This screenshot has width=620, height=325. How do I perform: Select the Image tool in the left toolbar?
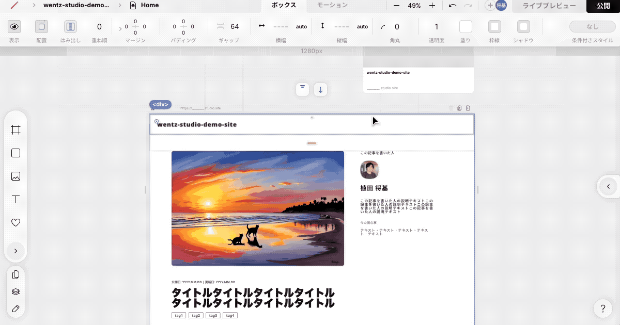tap(16, 176)
